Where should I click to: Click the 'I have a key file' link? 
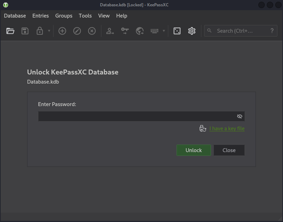pyautogui.click(x=227, y=129)
